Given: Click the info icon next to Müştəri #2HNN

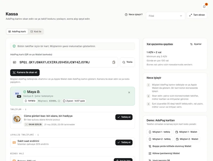Looking at the screenshot, I should pos(59,101).
